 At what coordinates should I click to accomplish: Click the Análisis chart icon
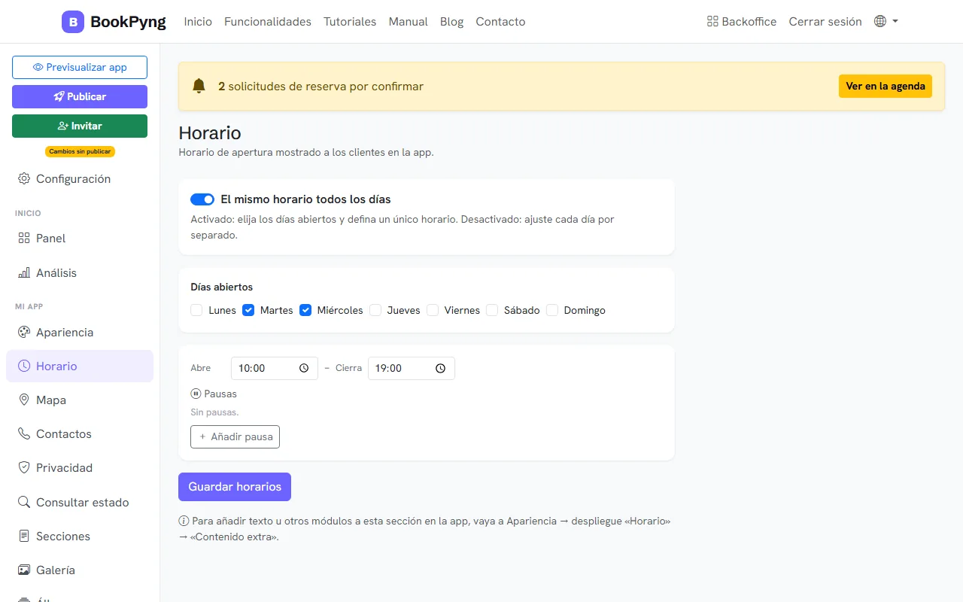click(x=24, y=272)
